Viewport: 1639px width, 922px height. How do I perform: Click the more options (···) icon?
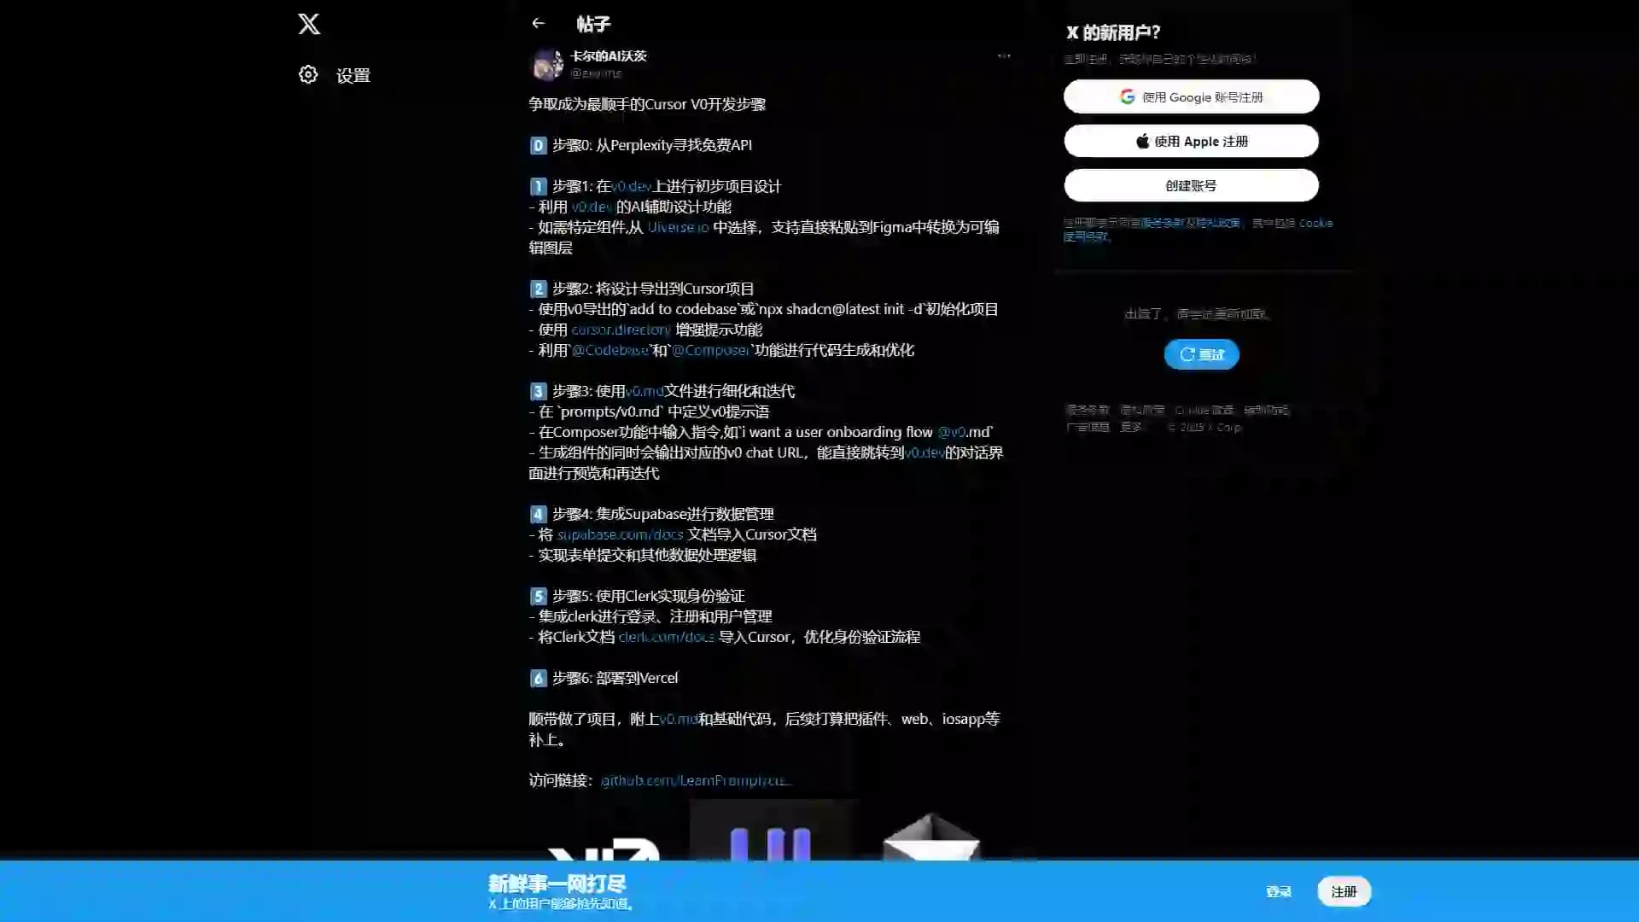[1003, 55]
